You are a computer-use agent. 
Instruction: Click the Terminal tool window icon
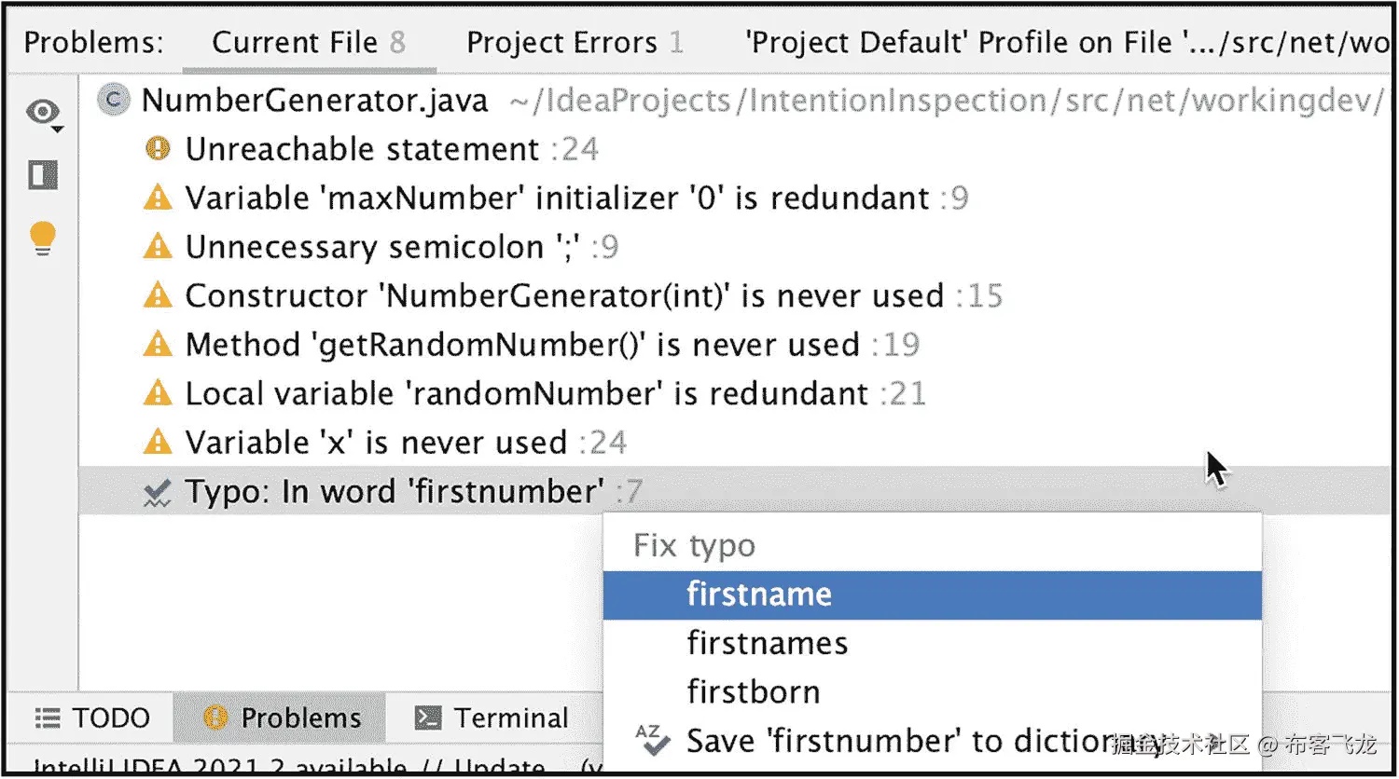tap(428, 717)
